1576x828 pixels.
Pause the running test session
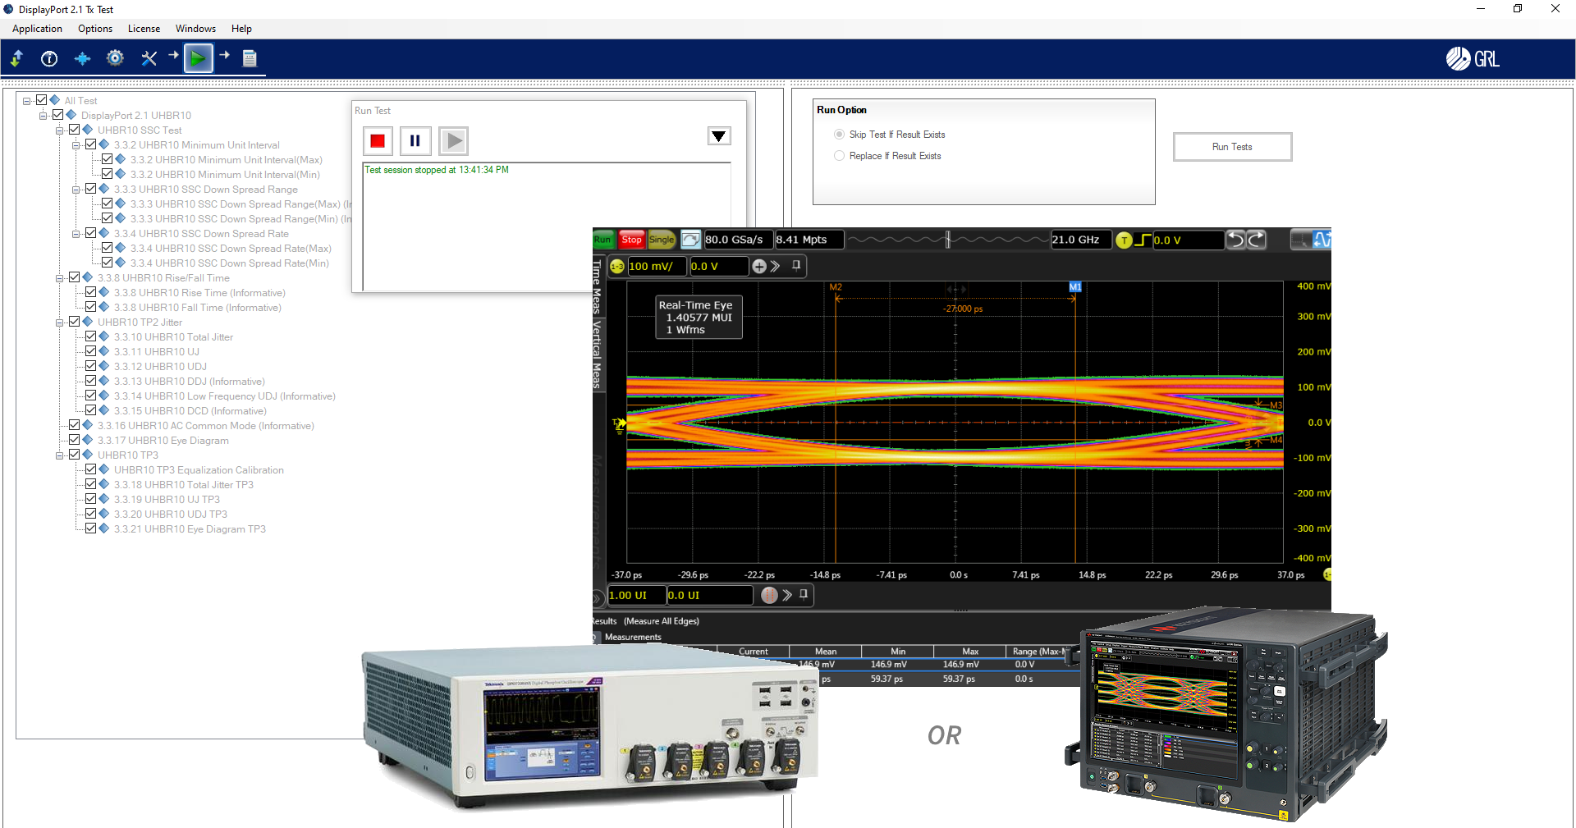pyautogui.click(x=415, y=140)
